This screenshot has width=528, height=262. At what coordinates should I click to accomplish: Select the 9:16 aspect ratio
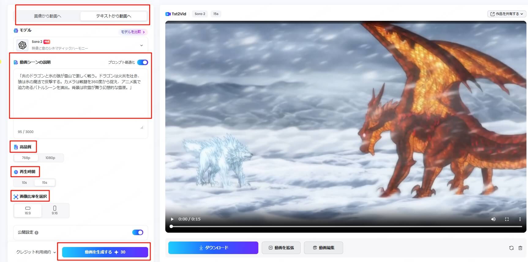coord(54,210)
